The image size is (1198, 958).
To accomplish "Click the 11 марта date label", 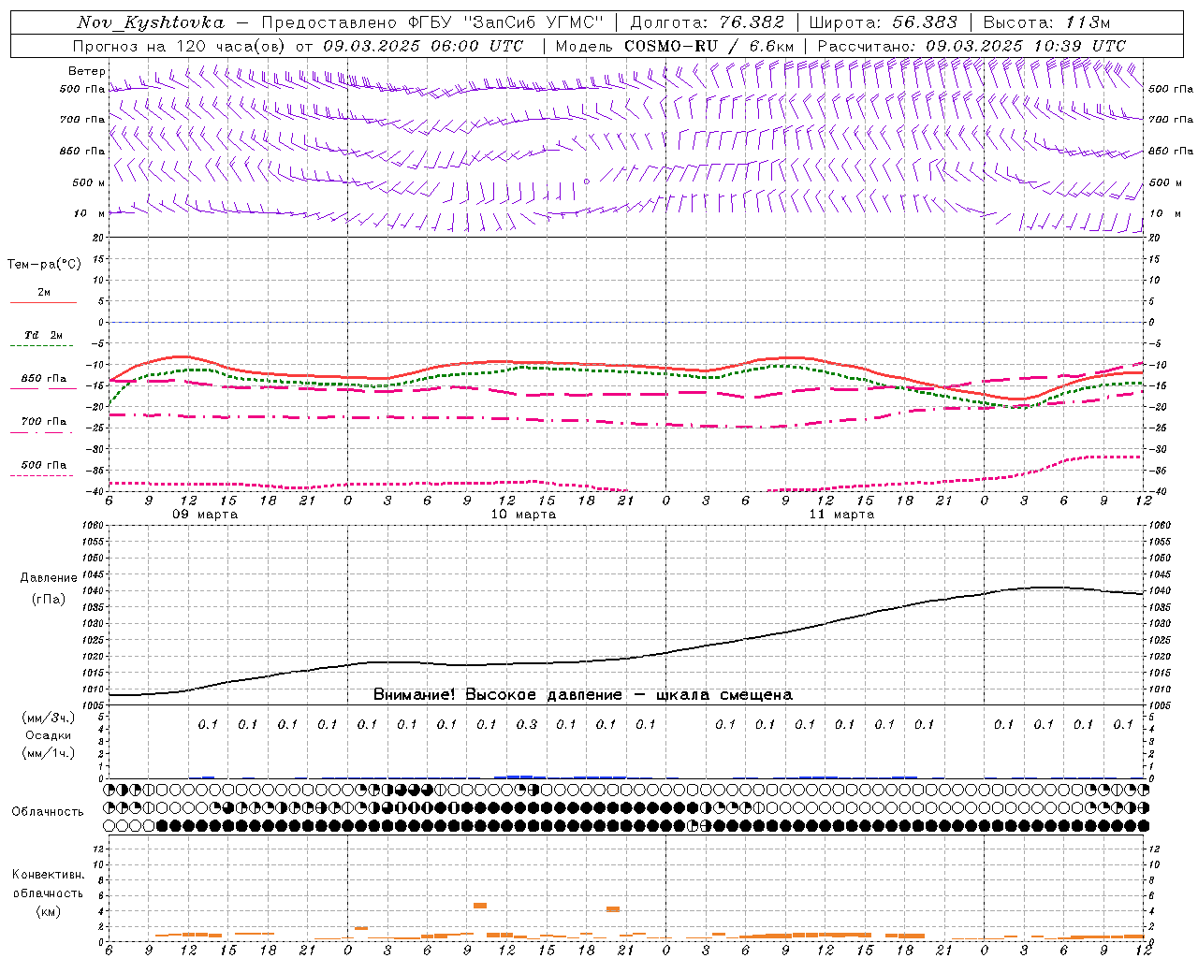I will coord(841,515).
